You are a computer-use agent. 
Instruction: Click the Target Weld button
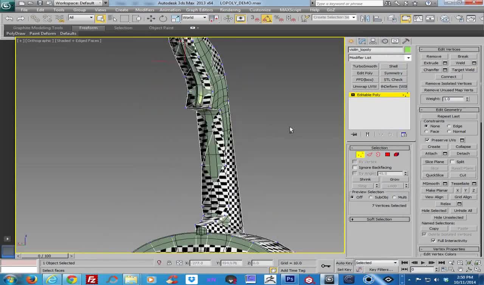pos(463,70)
